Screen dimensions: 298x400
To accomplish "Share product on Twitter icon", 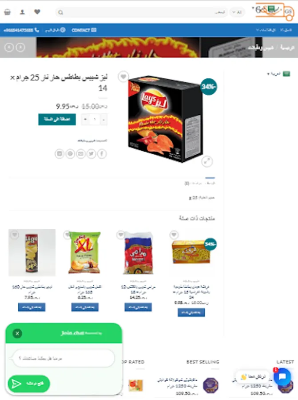I will tap(91, 154).
